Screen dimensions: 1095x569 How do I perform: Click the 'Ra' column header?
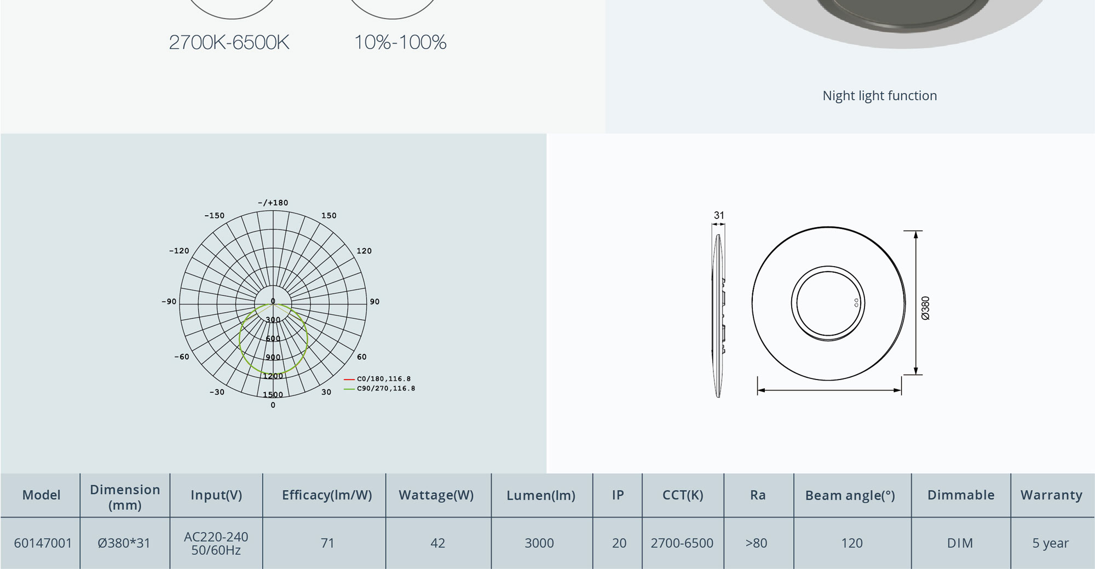[x=758, y=495]
